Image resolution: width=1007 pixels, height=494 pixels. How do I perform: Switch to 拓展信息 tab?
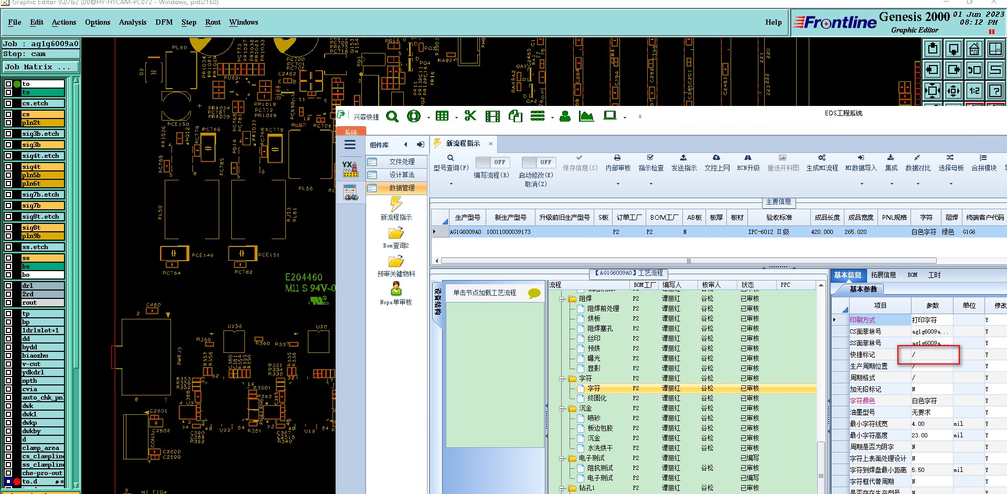click(x=883, y=275)
